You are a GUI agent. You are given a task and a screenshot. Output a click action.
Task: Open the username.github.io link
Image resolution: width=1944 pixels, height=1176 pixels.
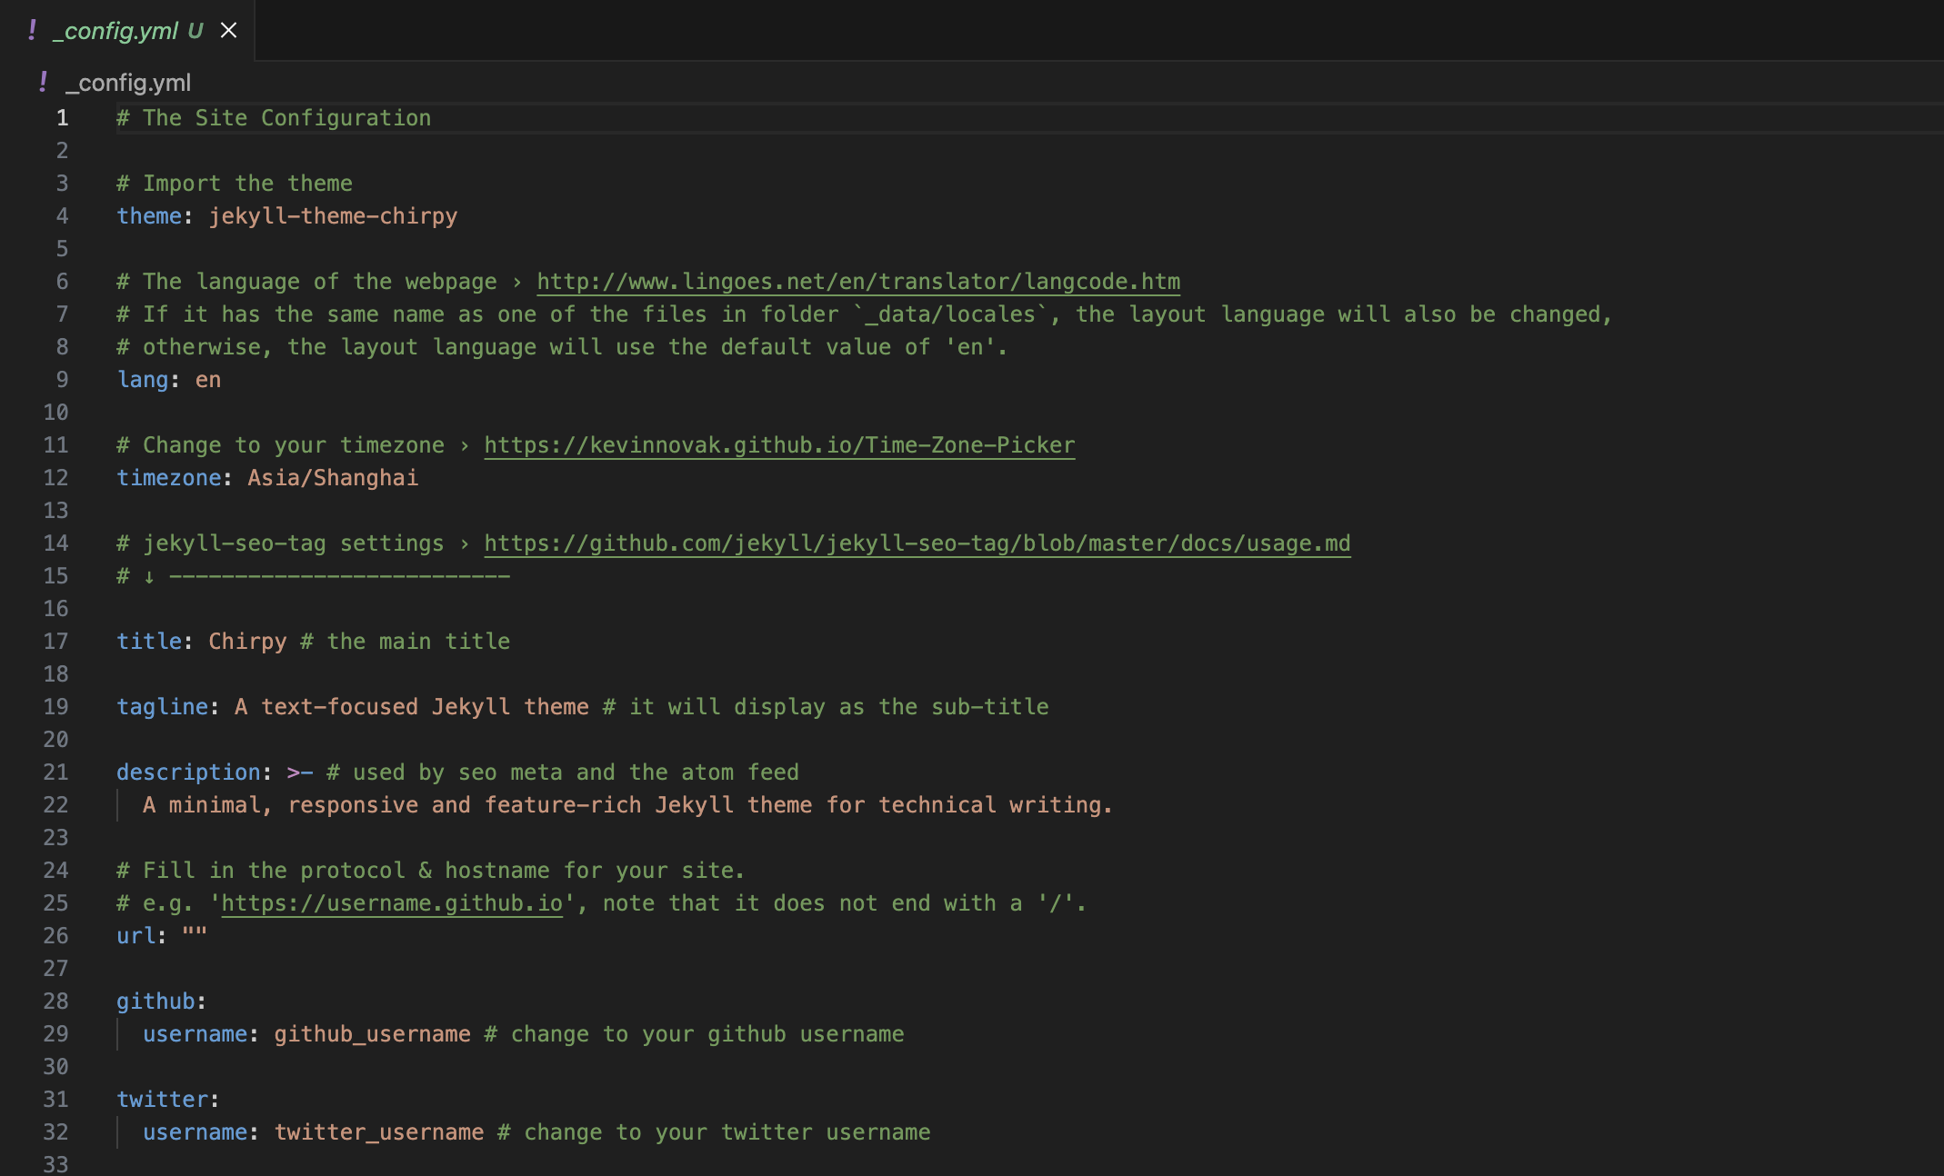point(392,903)
